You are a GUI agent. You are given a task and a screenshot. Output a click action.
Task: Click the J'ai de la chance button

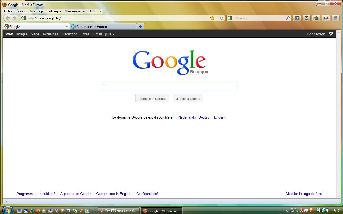tap(188, 98)
